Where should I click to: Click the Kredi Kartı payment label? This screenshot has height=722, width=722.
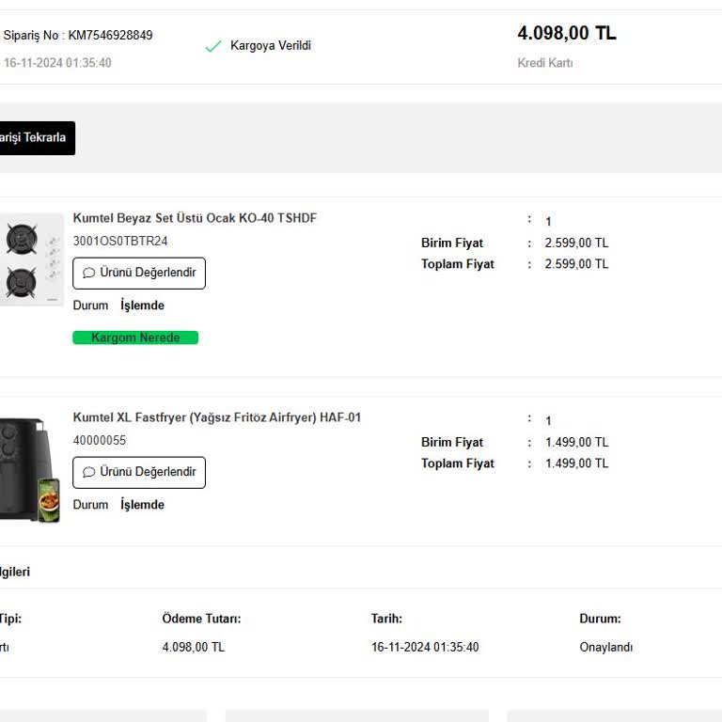pos(545,63)
